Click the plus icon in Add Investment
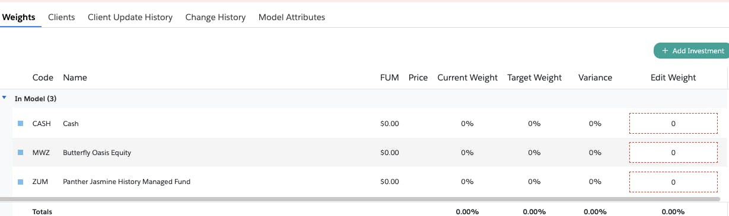The width and height of the screenshot is (729, 216). coord(665,51)
